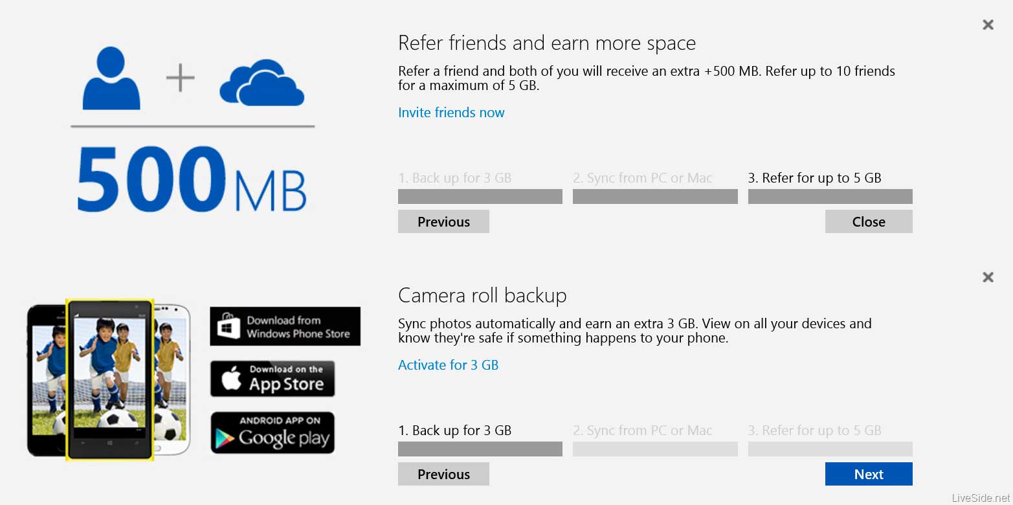This screenshot has height=505, width=1013.
Task: Click the Google Play download badge
Action: tap(272, 432)
